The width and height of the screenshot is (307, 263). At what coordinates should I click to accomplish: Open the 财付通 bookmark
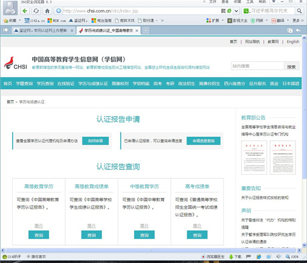pos(146,21)
